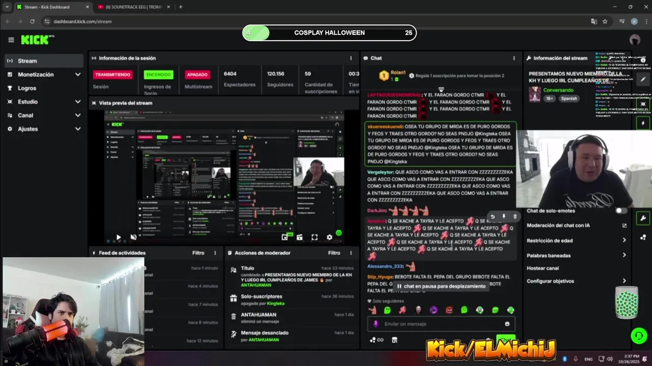The image size is (652, 366).
Task: Click the ENG language indicator in taskbar
Action: (588, 359)
